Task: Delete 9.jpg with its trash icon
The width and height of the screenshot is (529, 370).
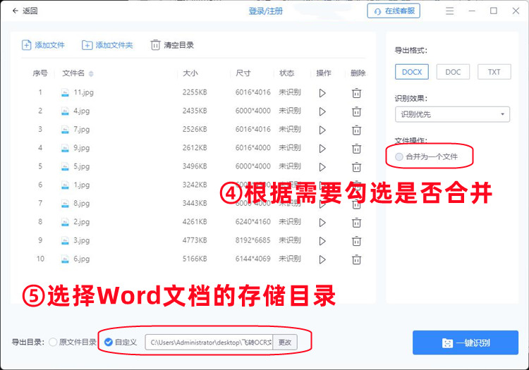Action: [x=357, y=149]
